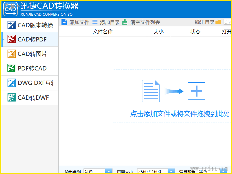This screenshot has width=232, height=174.
Task: Click the CAD转DWF teal icon
Action: (x=12, y=97)
